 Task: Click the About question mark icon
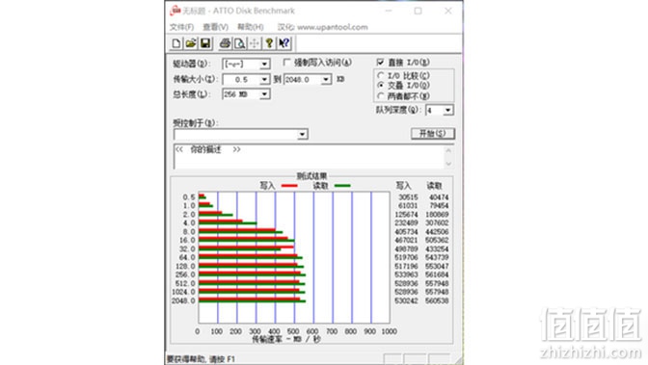tap(269, 43)
